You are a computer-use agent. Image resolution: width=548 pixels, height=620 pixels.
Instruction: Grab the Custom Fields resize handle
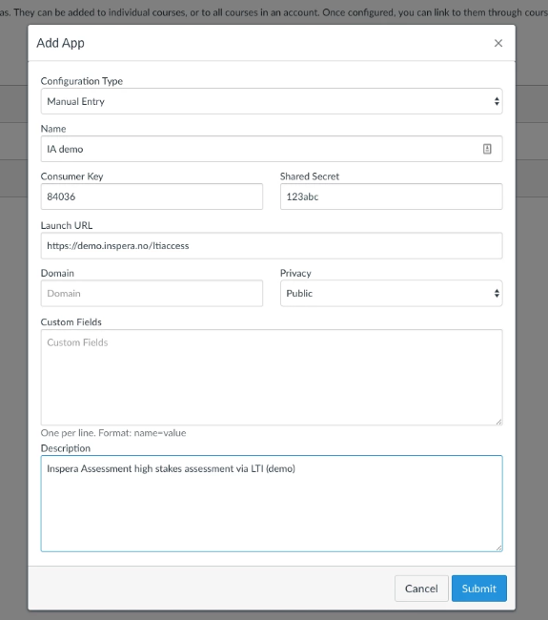click(x=499, y=422)
